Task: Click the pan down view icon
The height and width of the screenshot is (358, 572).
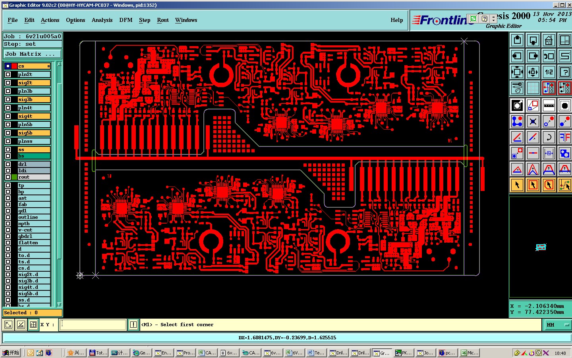Action: pyautogui.click(x=533, y=40)
